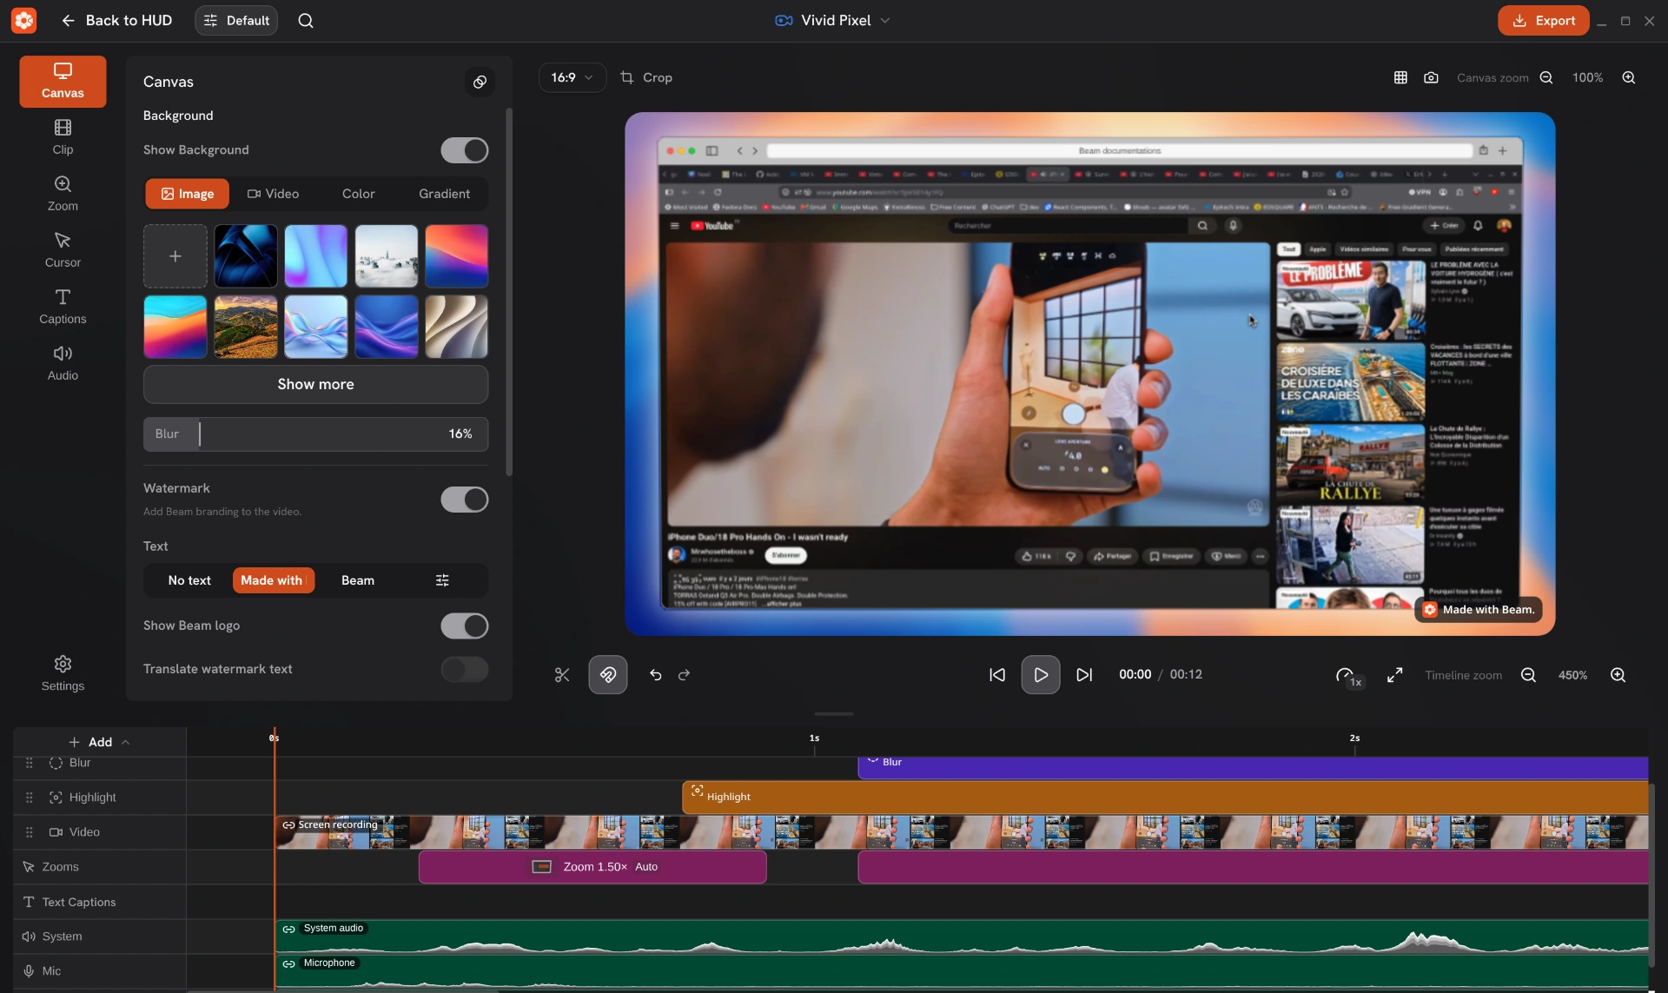Image resolution: width=1668 pixels, height=993 pixels.
Task: Select the scissors split tool
Action: click(x=562, y=675)
